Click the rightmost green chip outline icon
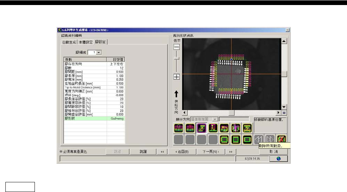 click(x=247, y=140)
